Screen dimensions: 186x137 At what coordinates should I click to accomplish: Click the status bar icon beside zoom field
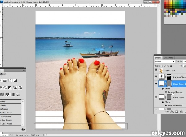click(x=11, y=135)
